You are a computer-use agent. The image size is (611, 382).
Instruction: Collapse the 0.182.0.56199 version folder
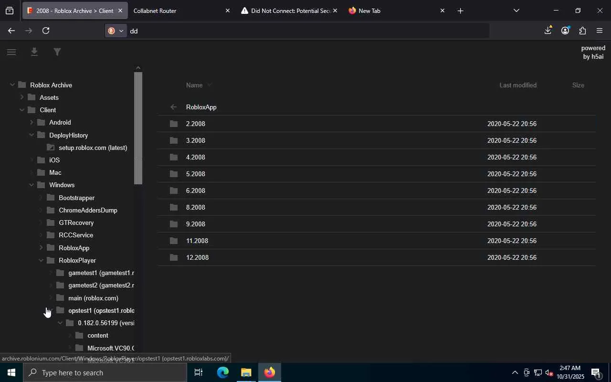click(60, 323)
